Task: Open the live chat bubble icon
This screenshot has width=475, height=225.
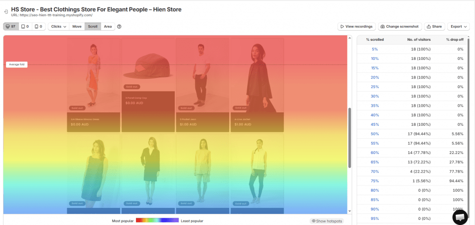Action: [x=460, y=217]
